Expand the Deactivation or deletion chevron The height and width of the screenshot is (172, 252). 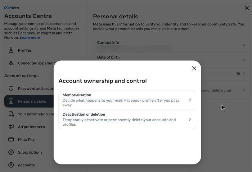(190, 120)
